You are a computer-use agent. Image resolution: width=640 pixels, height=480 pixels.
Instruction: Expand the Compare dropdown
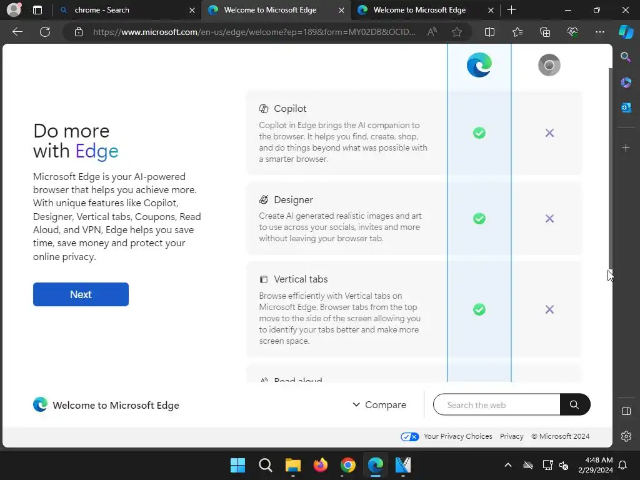coord(379,404)
